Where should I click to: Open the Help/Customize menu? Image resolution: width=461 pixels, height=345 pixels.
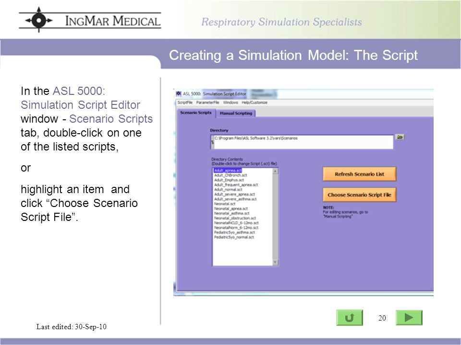255,103
